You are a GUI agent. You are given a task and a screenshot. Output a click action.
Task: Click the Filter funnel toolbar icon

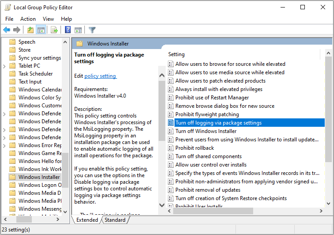pyautogui.click(x=92, y=30)
